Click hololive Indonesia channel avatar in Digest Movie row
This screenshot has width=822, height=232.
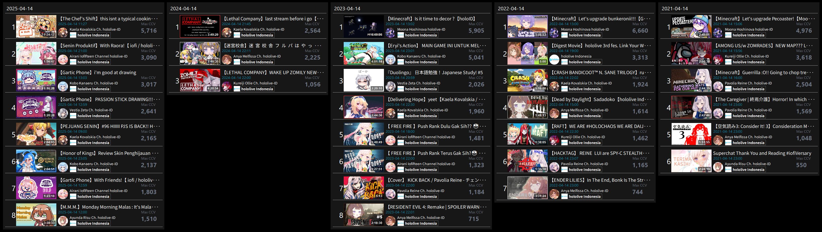point(554,59)
